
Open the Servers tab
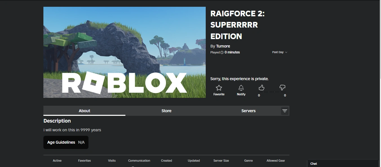pos(248,111)
